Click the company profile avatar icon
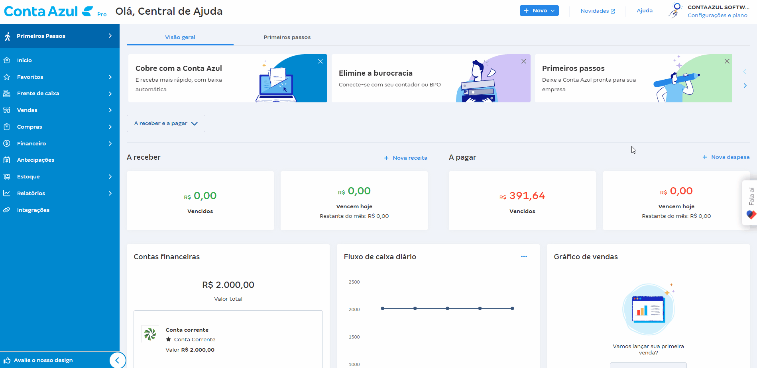Image resolution: width=757 pixels, height=368 pixels. click(x=675, y=10)
